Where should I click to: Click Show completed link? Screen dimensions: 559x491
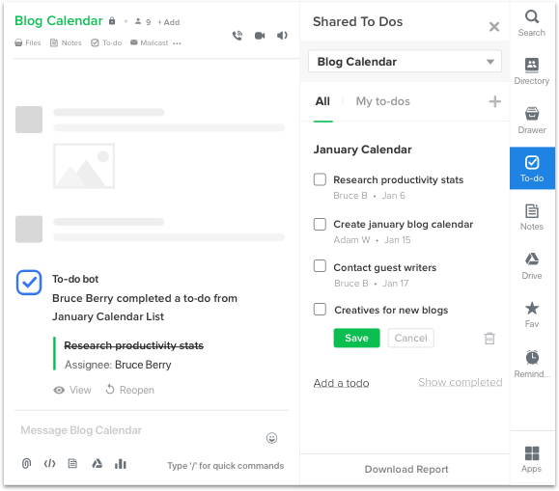pyautogui.click(x=461, y=382)
